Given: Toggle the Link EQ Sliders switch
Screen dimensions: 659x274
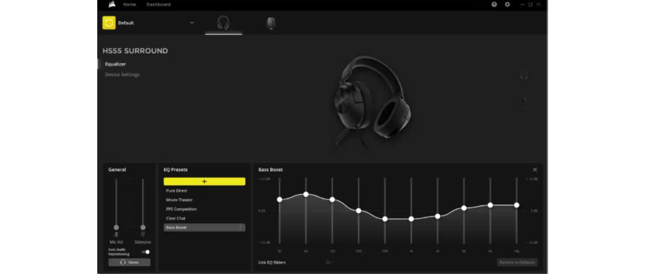Looking at the screenshot, I should (x=329, y=262).
